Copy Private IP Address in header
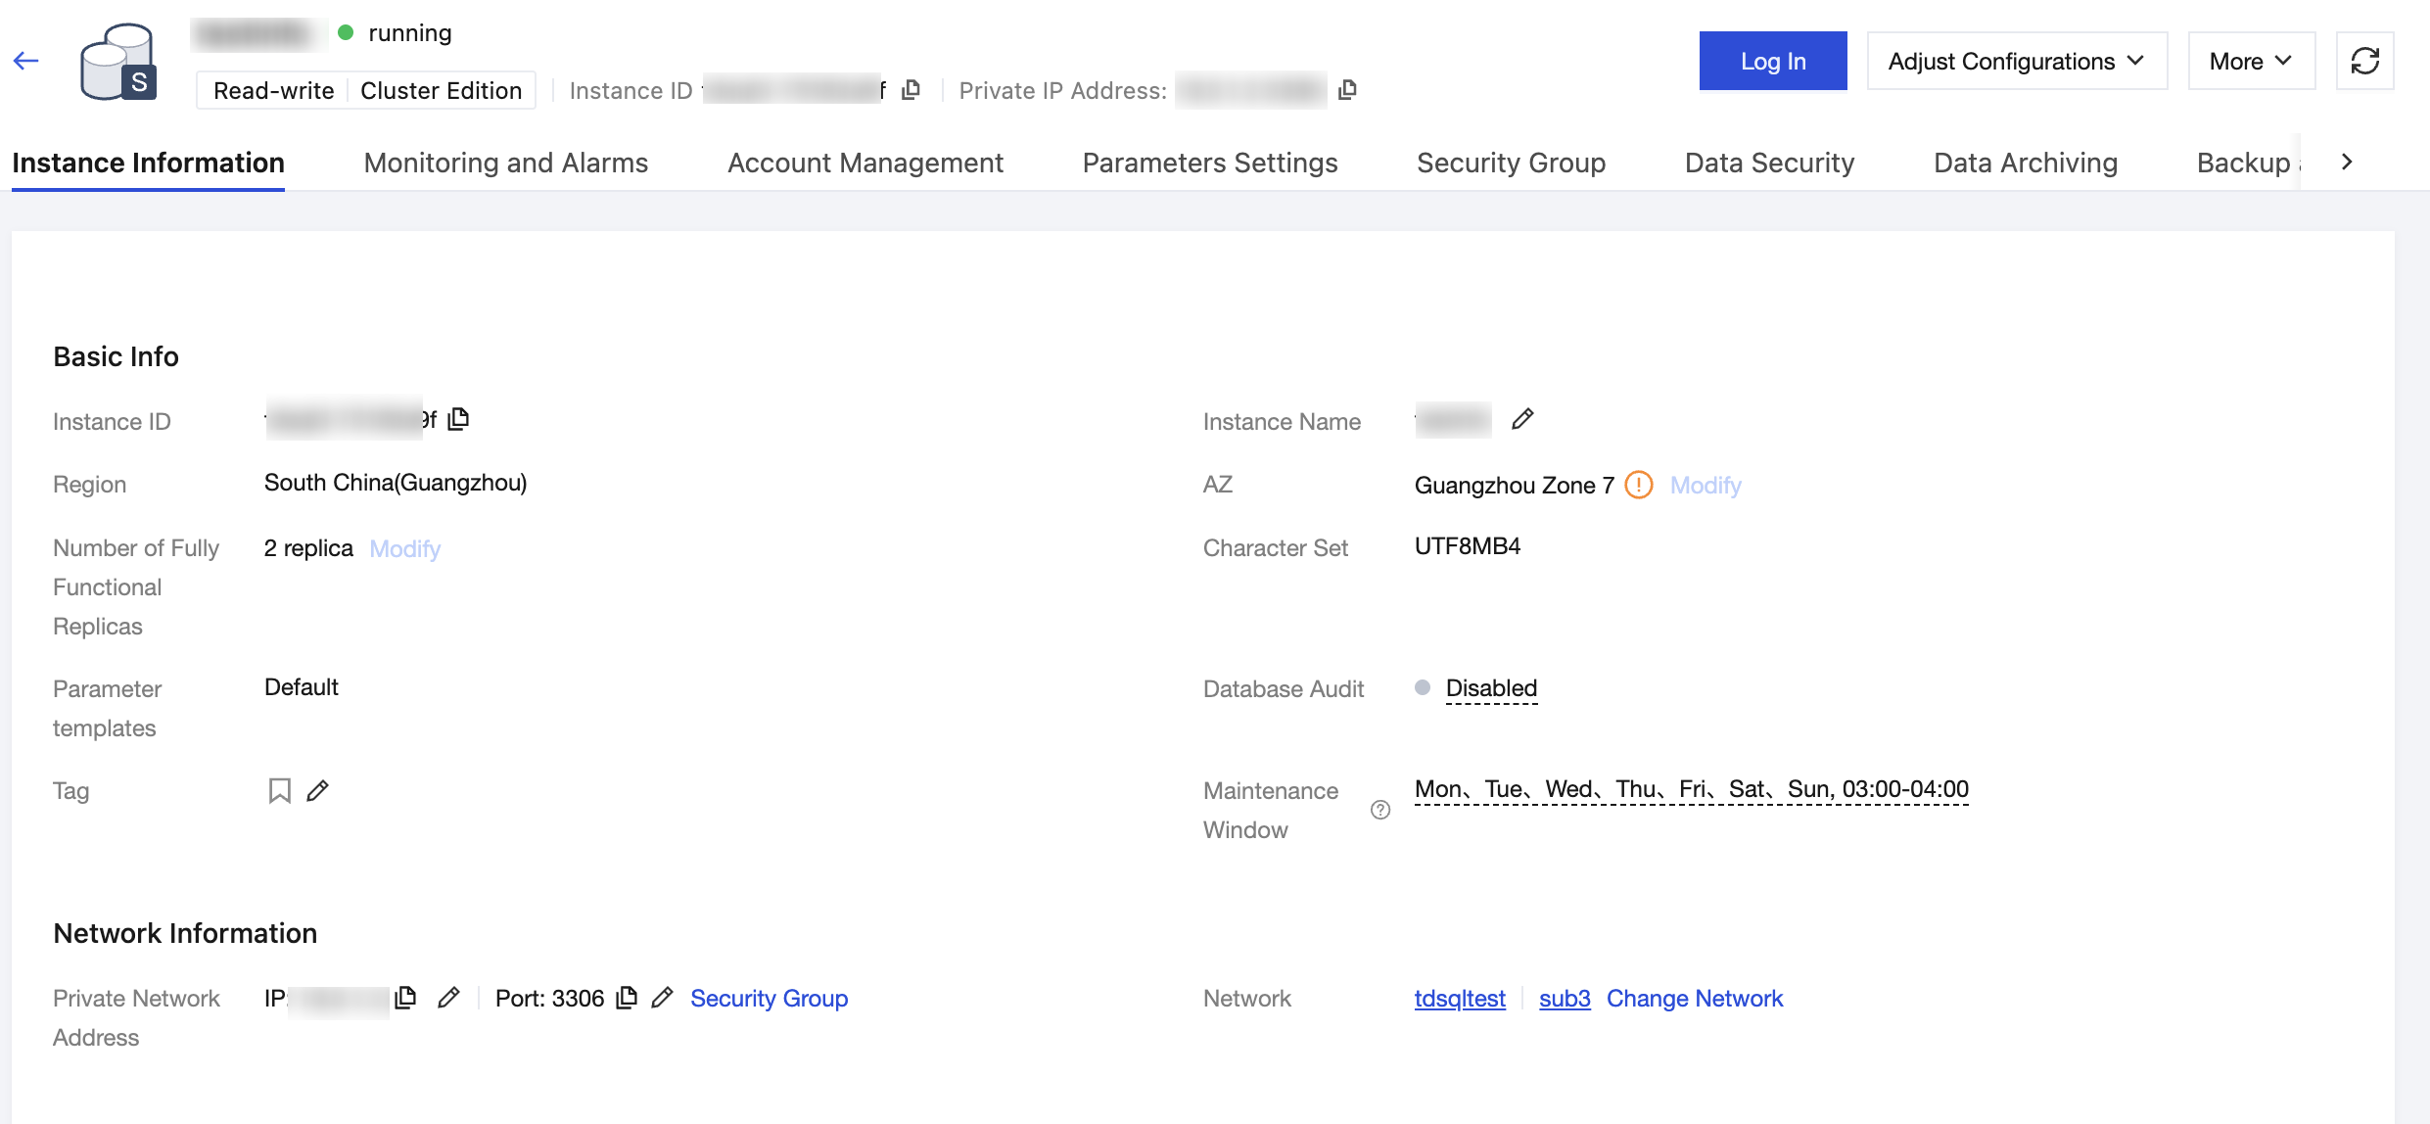The width and height of the screenshot is (2430, 1124). pos(1347,90)
